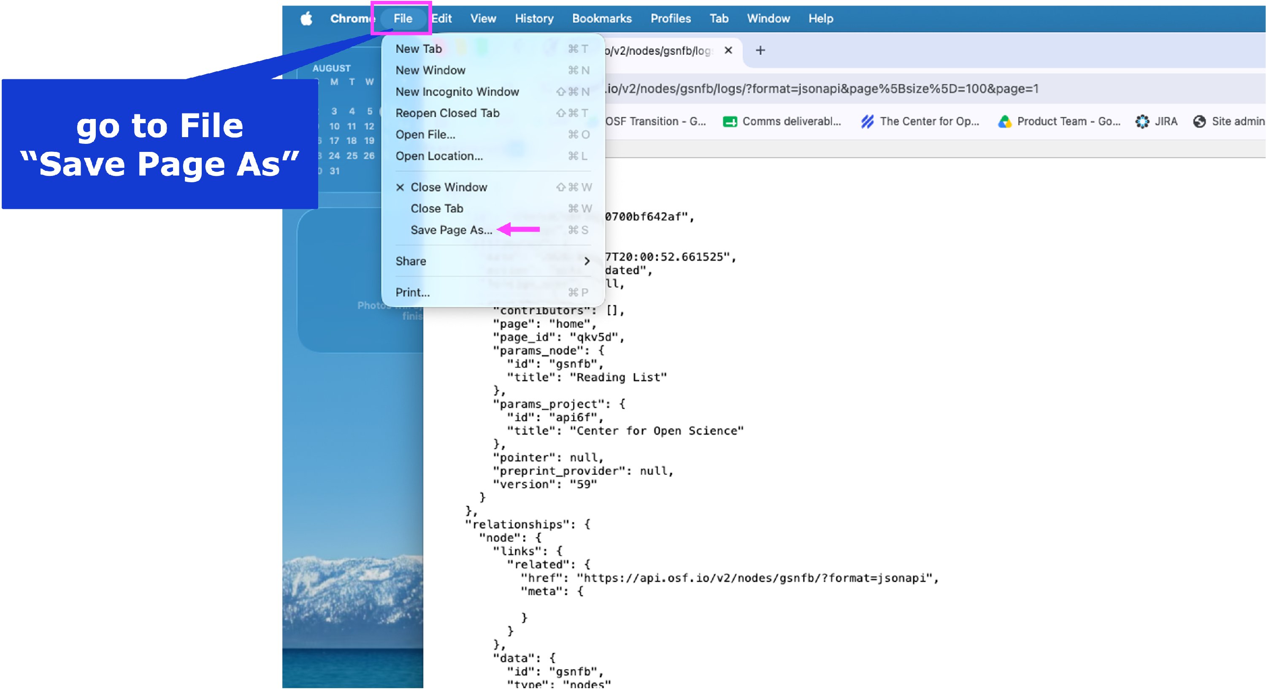Screen dimensions: 1266x689
Task: Open Product Team Google Drive bookmark
Action: click(x=1059, y=122)
